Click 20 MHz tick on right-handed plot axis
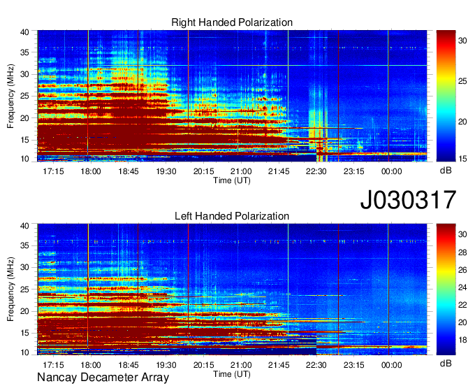This screenshot has width=475, height=386. (x=24, y=118)
